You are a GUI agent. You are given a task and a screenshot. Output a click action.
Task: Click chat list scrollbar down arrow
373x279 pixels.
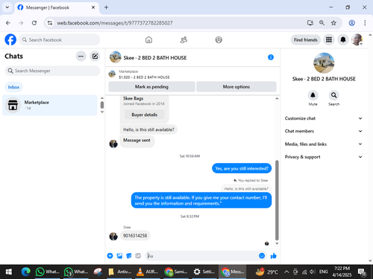tap(102, 112)
